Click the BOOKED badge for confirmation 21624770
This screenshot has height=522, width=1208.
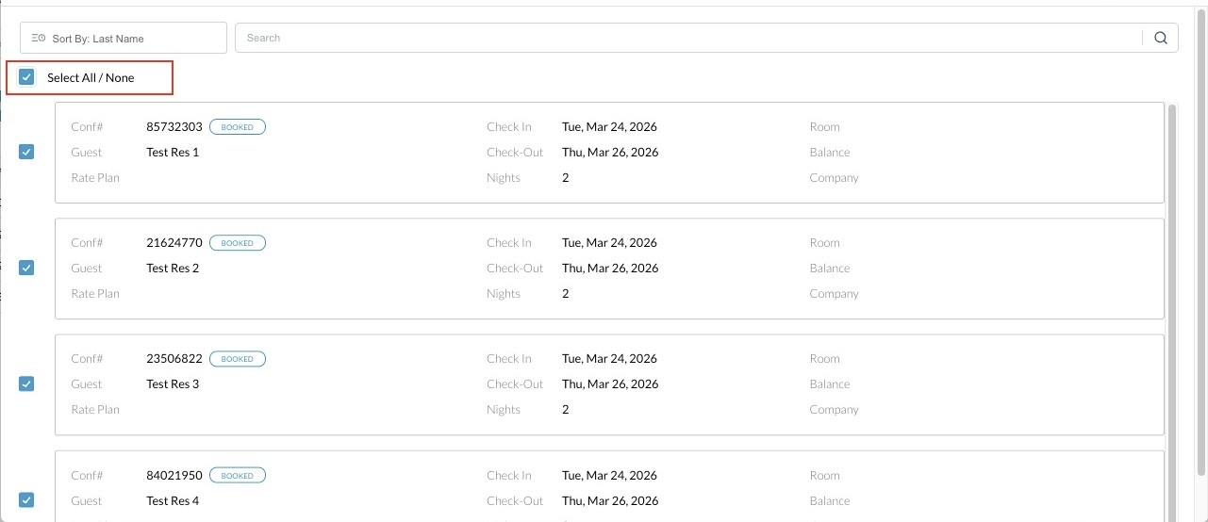pyautogui.click(x=238, y=243)
